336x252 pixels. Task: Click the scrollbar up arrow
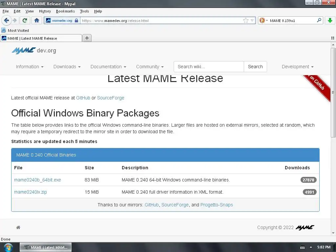(333, 45)
